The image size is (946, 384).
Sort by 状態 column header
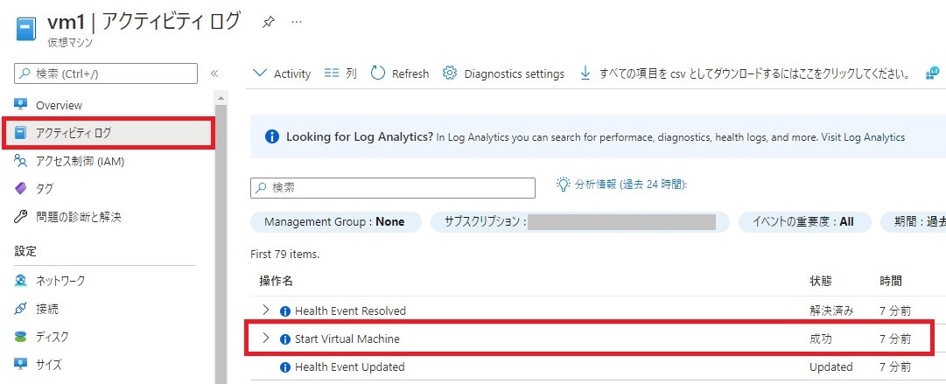point(821,280)
